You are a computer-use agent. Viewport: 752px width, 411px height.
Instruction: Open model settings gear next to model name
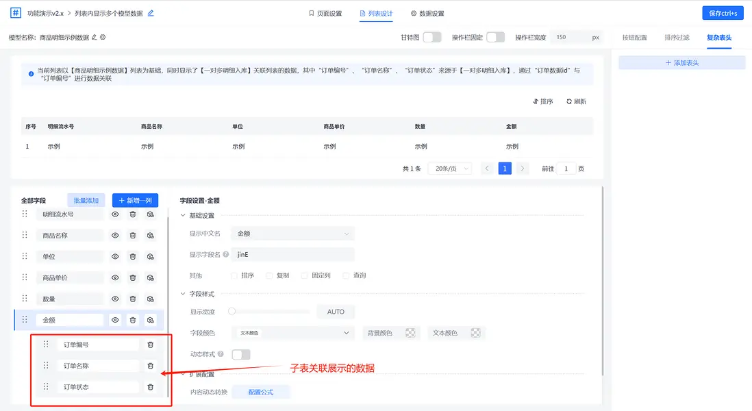coord(103,37)
